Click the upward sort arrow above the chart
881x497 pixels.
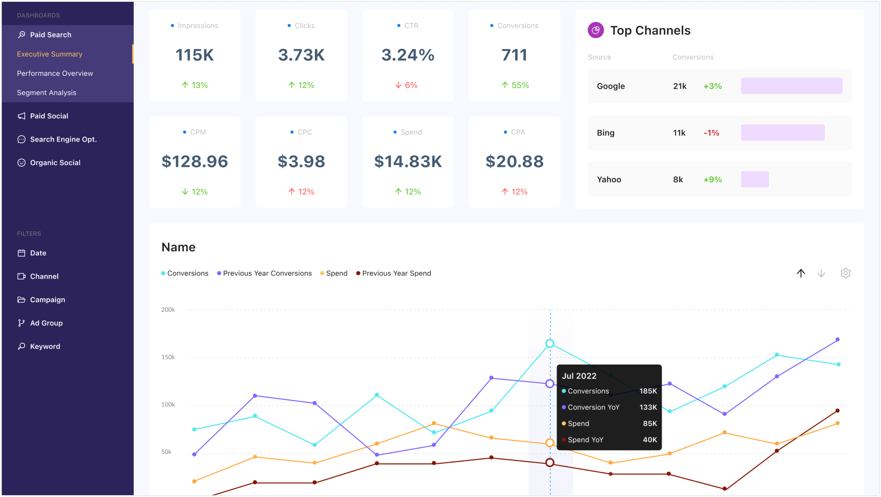tap(801, 273)
